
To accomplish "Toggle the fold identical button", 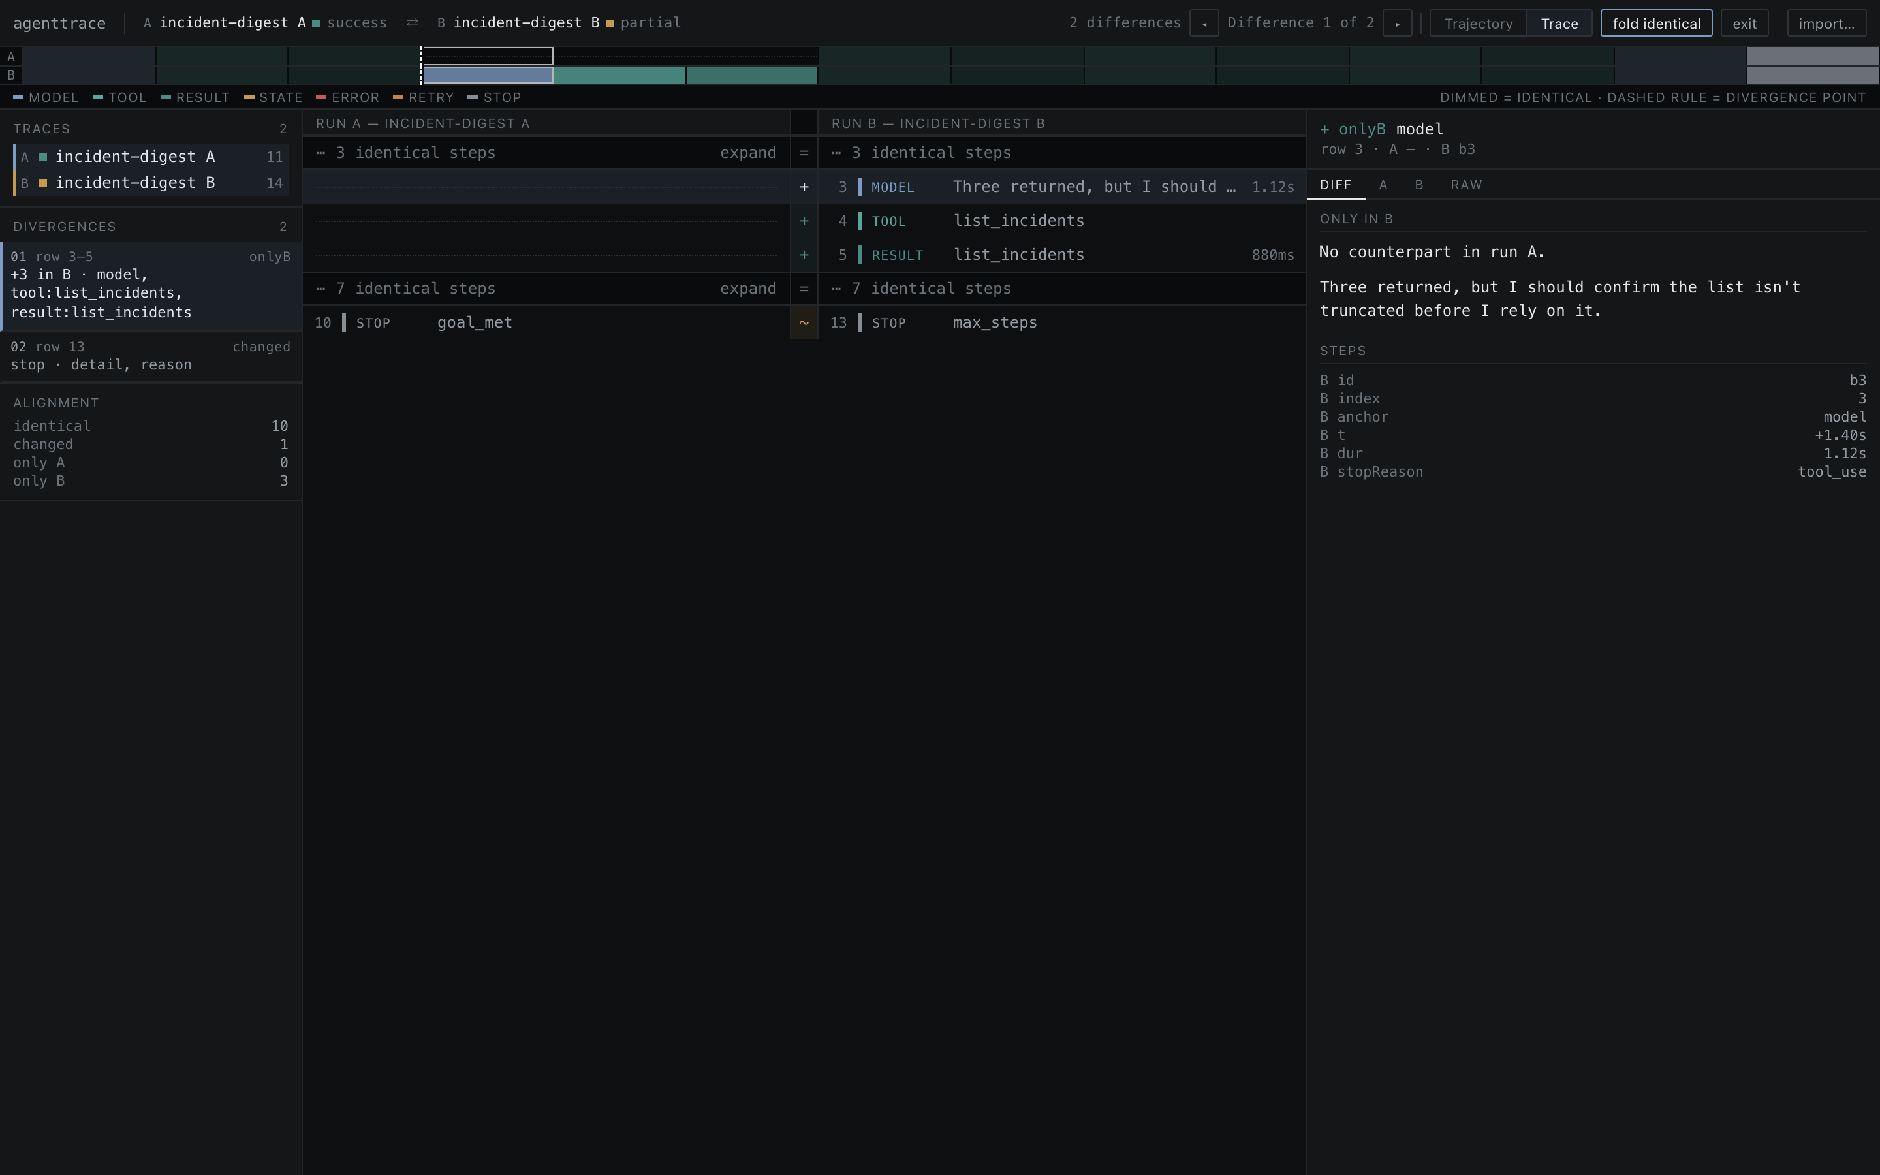I will (x=1656, y=23).
